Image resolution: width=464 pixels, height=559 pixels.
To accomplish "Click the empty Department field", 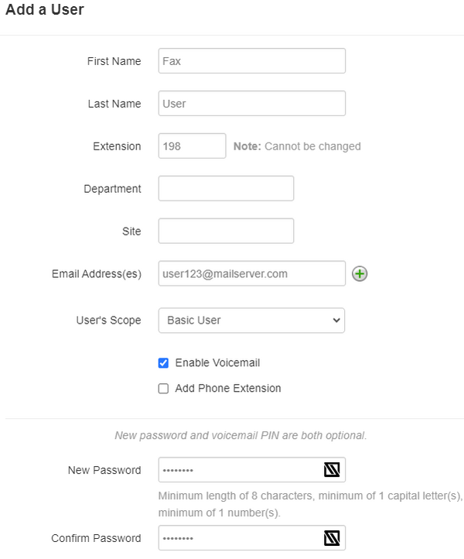I will coord(226,188).
